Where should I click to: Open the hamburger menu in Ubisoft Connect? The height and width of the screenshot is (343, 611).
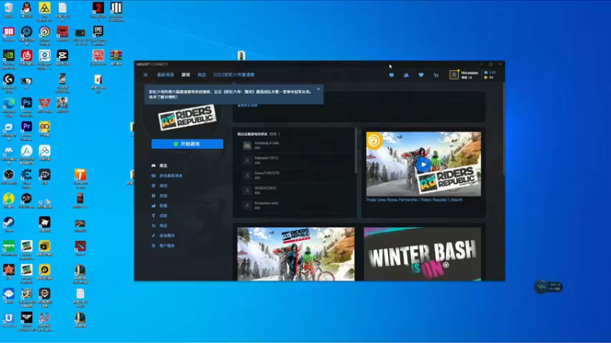(145, 75)
